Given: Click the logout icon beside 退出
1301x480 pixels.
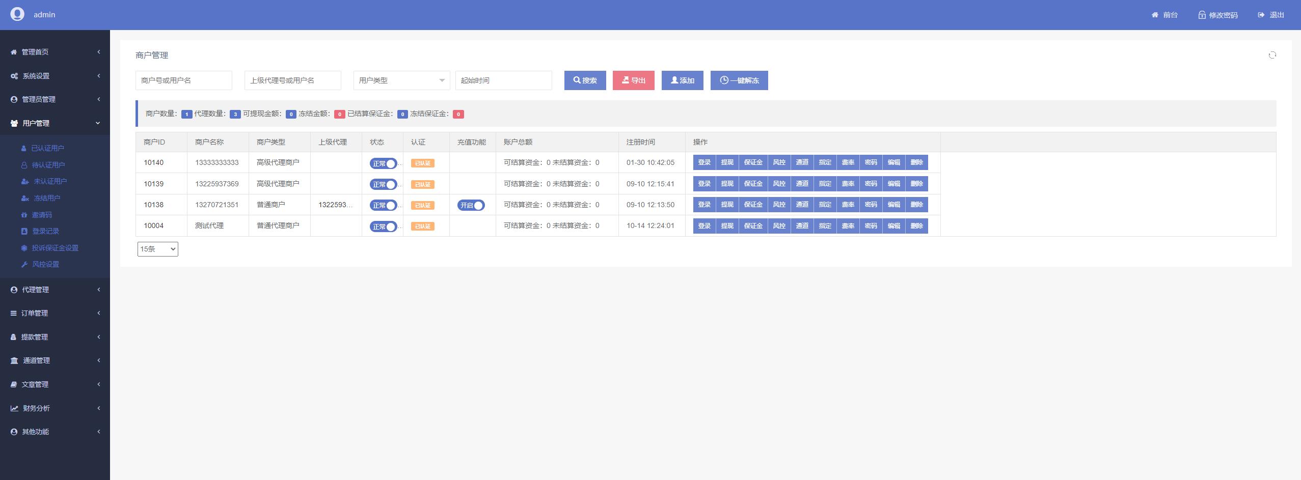Looking at the screenshot, I should point(1261,15).
